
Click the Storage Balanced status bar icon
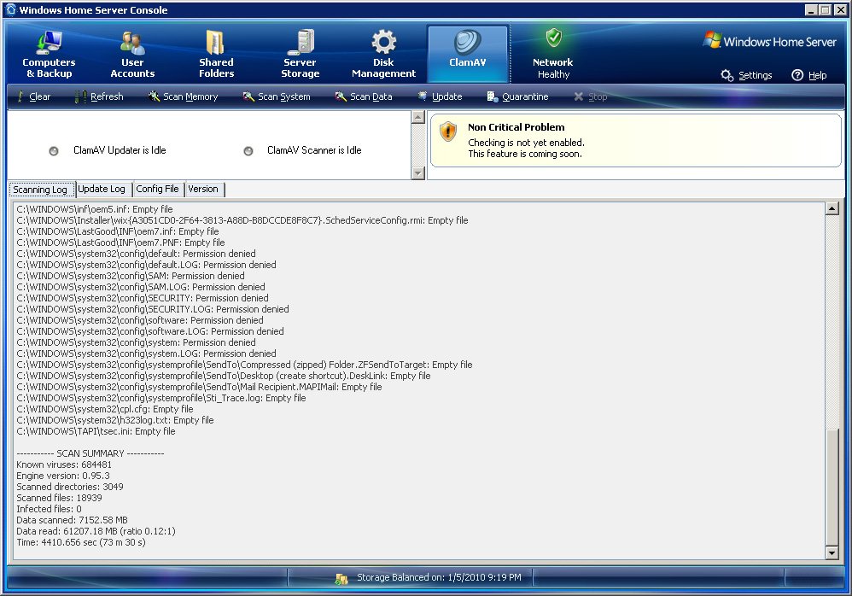pyautogui.click(x=341, y=579)
